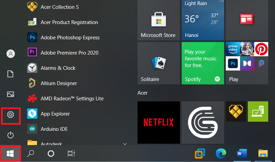Click Acer Product Registration app icon
275x162 pixels.
click(x=32, y=22)
